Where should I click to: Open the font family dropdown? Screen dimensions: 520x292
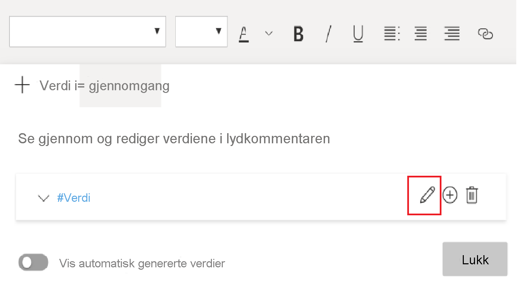point(87,31)
